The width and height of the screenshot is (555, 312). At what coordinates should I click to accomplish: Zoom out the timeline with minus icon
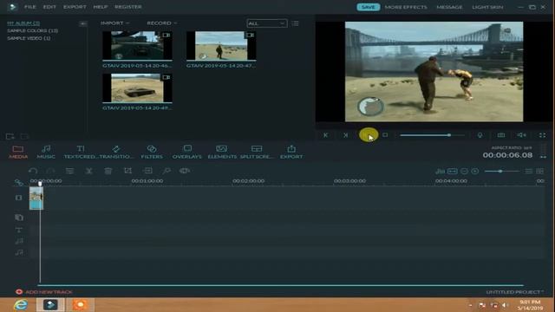point(464,172)
